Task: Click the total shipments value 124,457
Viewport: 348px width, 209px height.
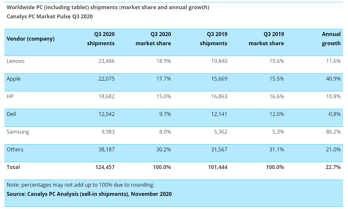Action: coord(105,167)
